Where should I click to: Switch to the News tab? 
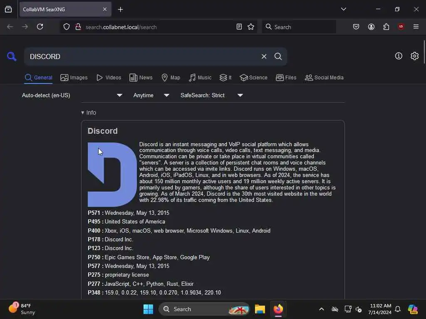point(141,78)
